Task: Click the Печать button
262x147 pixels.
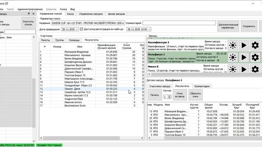Action: pyautogui.click(x=155, y=95)
